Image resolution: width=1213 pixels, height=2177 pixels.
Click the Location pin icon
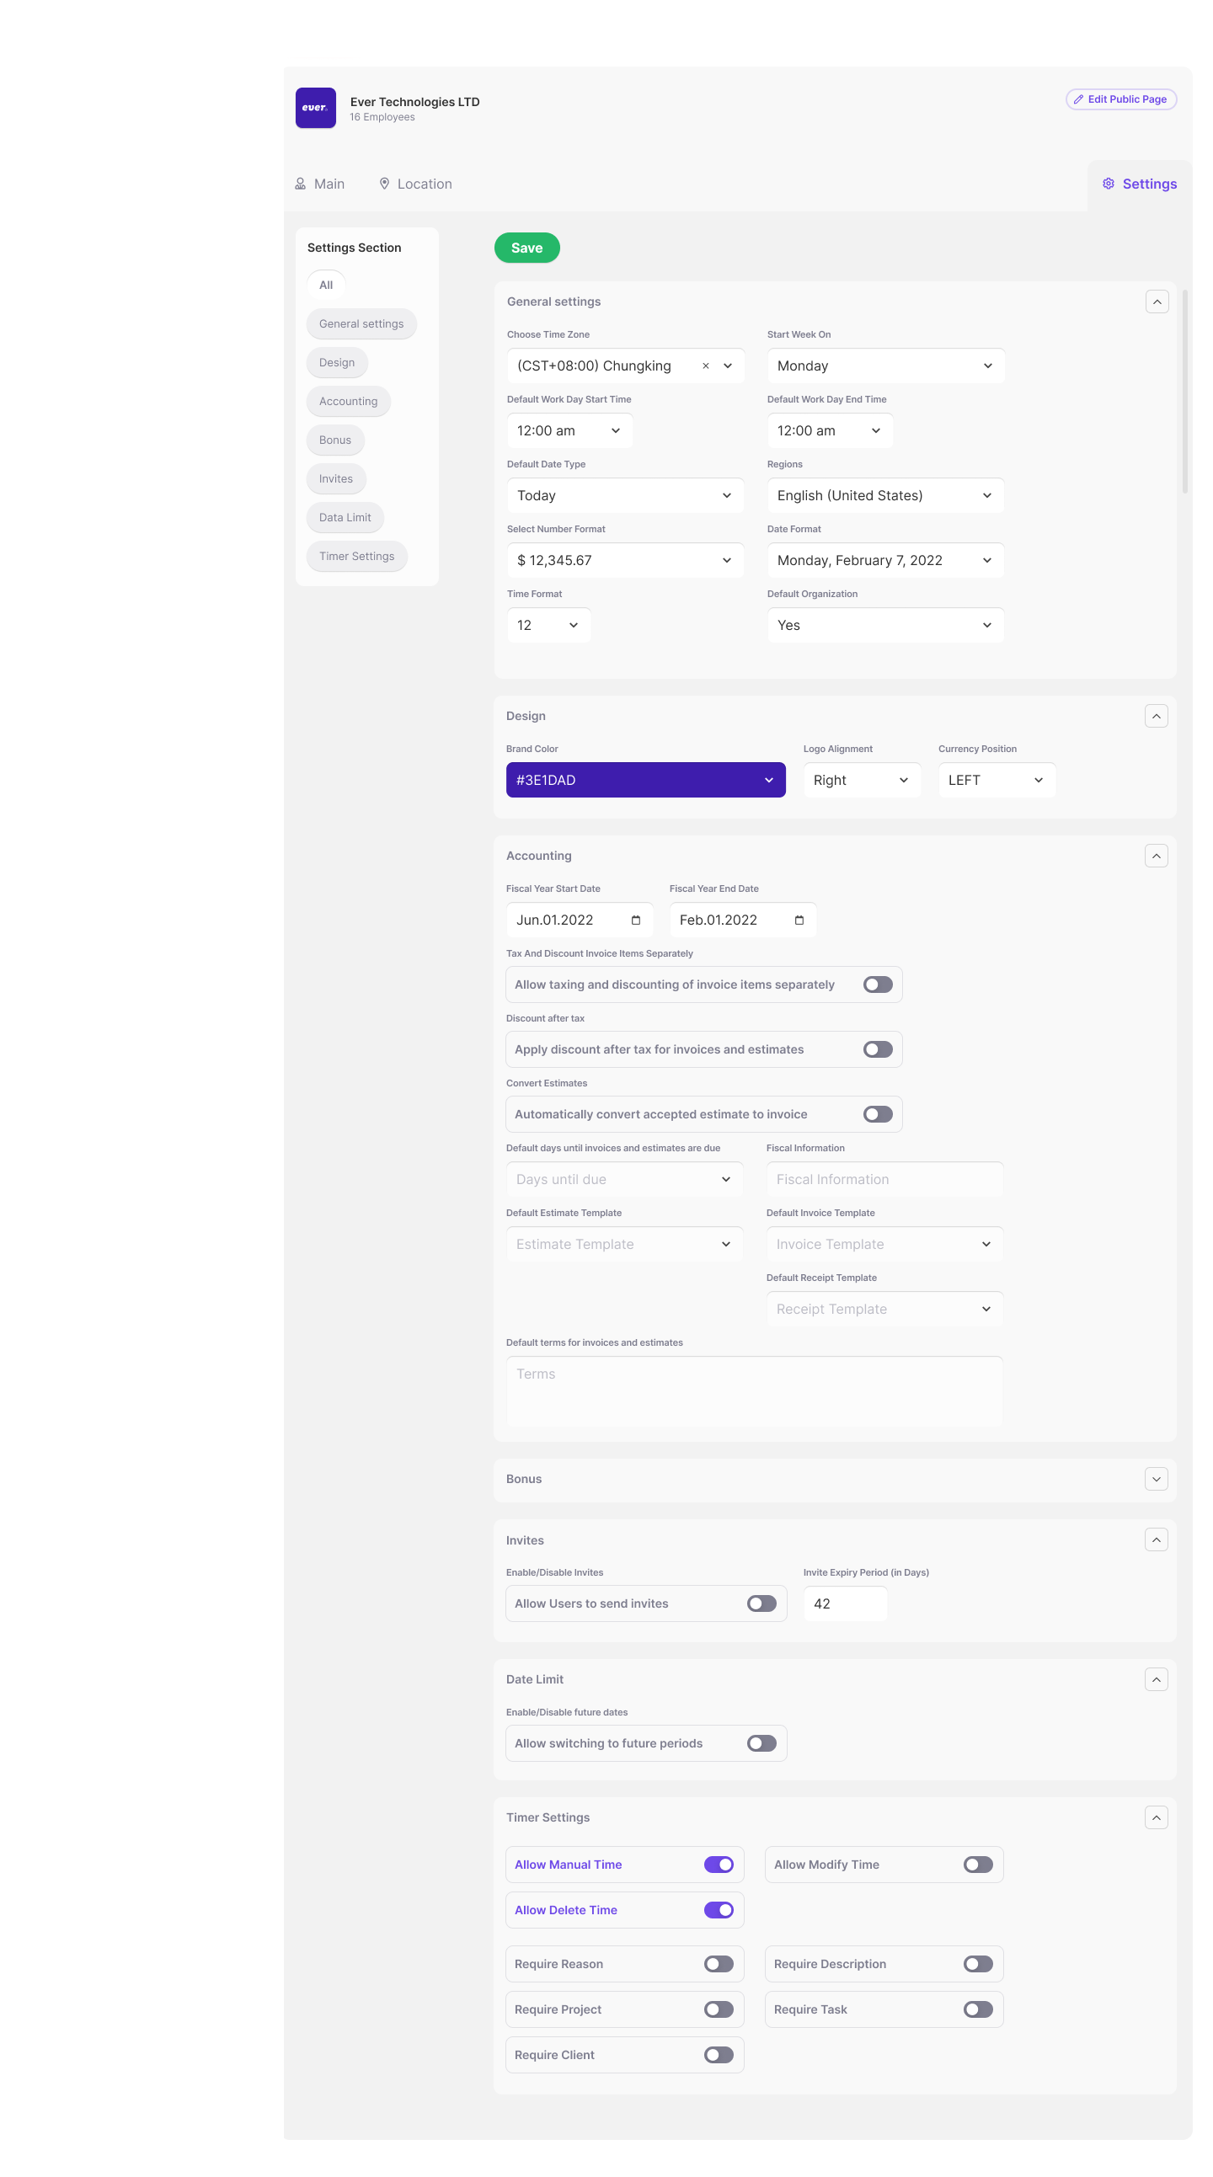coord(385,184)
